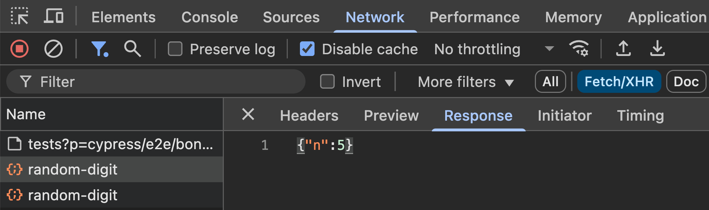Toggle the device toolbar icon
This screenshot has width=709, height=210.
pos(54,16)
